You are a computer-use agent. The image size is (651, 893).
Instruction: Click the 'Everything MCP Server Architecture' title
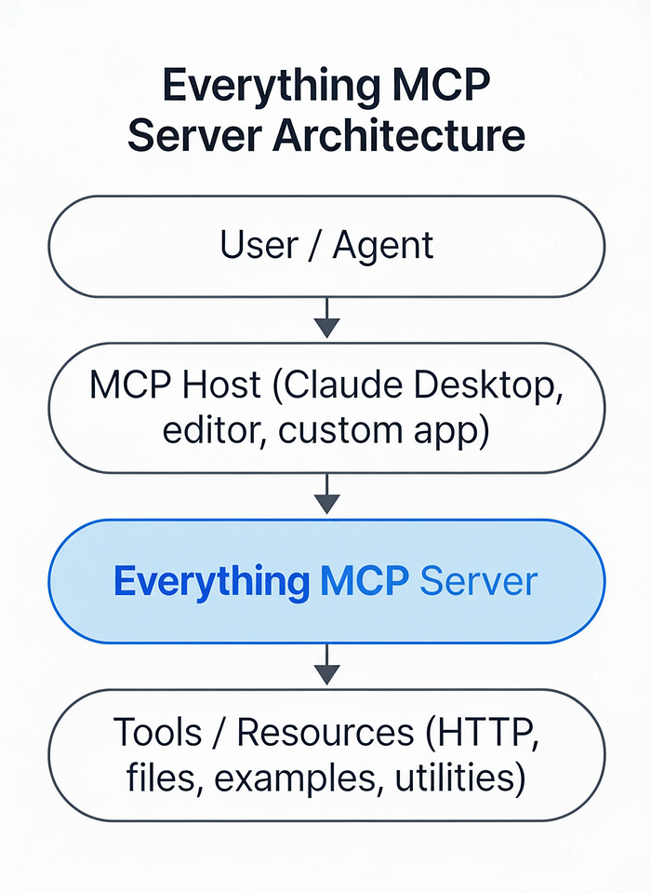325,111
